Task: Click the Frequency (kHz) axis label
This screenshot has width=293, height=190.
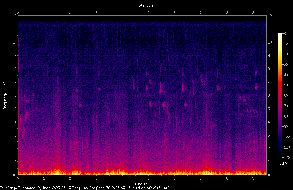Action: point(5,96)
